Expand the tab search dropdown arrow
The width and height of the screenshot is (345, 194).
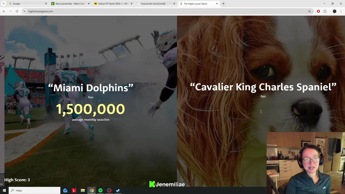point(4,4)
